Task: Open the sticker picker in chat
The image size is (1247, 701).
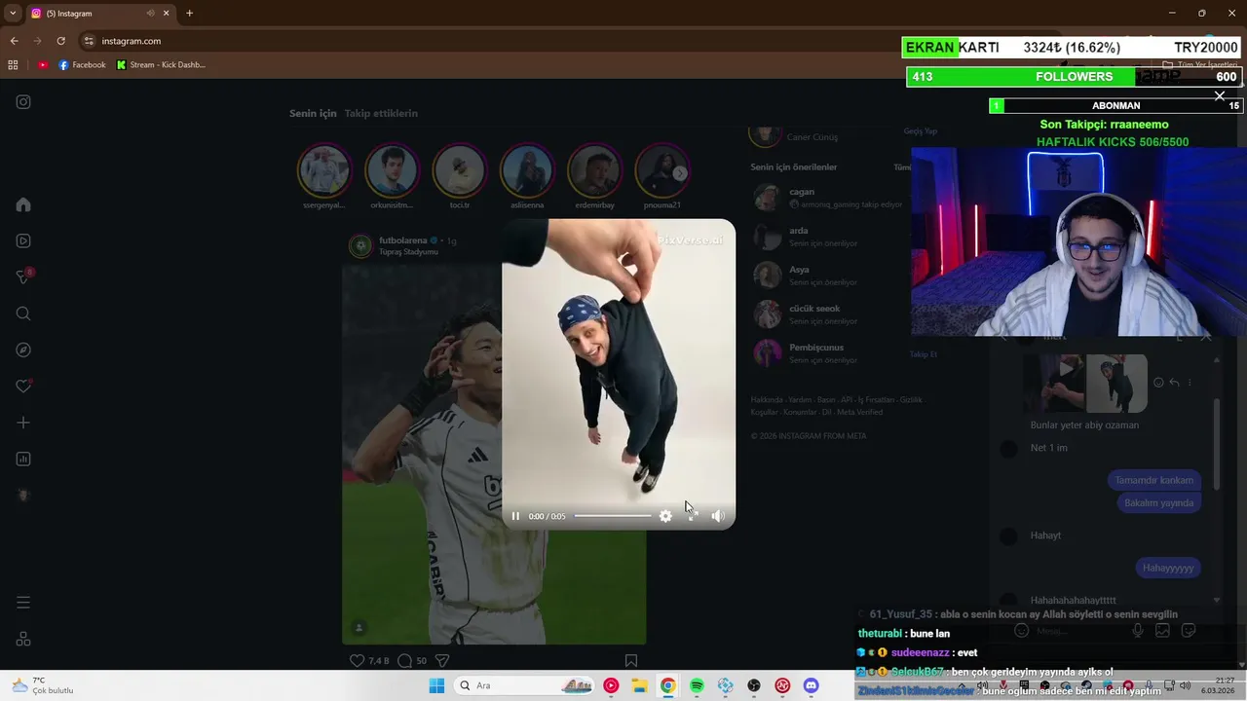Action: tap(1189, 631)
